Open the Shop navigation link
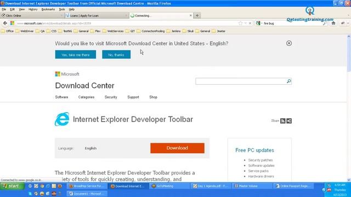This screenshot has width=351, height=197. (x=154, y=97)
